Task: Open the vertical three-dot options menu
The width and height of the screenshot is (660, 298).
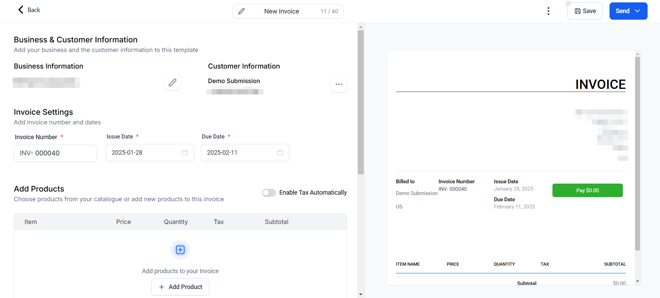Action: tap(548, 11)
